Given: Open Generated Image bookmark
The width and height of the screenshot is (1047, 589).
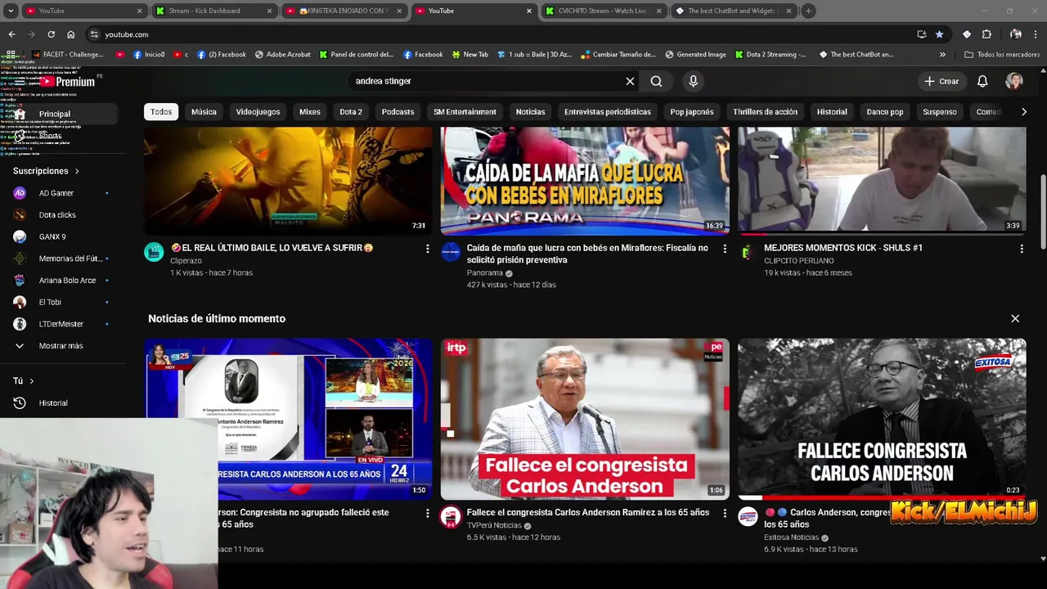Looking at the screenshot, I should [695, 55].
